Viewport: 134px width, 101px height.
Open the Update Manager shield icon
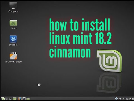tap(116, 99)
